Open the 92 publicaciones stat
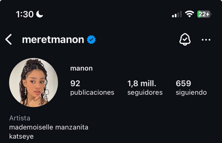222x143 pixels. click(75, 83)
